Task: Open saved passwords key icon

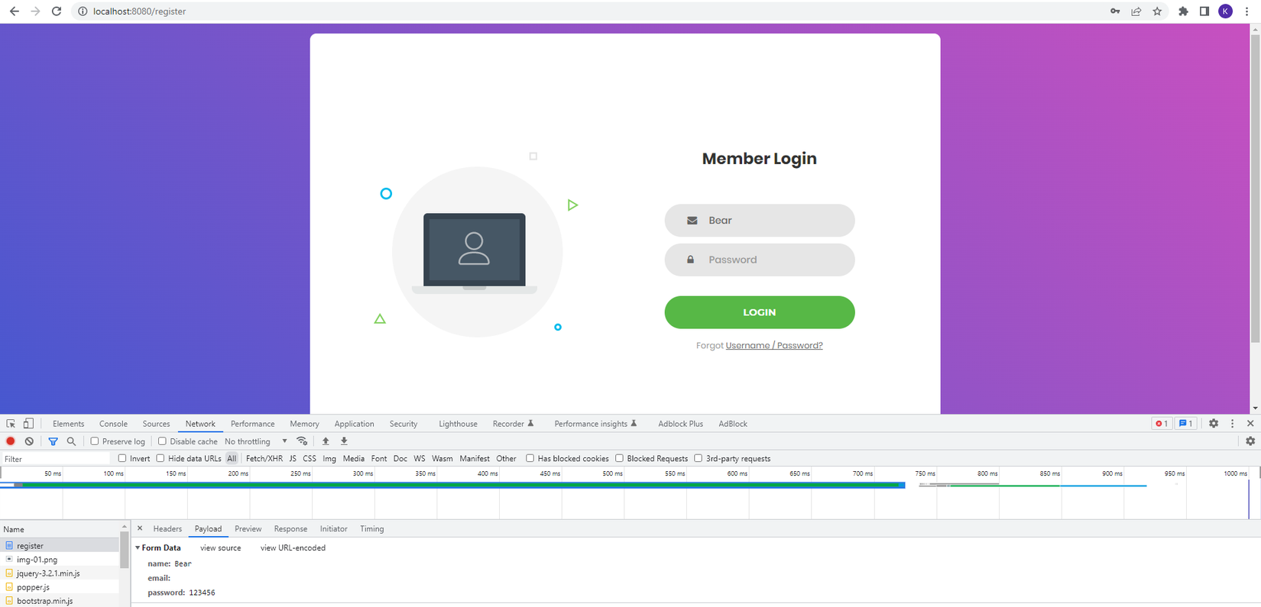Action: click(1116, 11)
